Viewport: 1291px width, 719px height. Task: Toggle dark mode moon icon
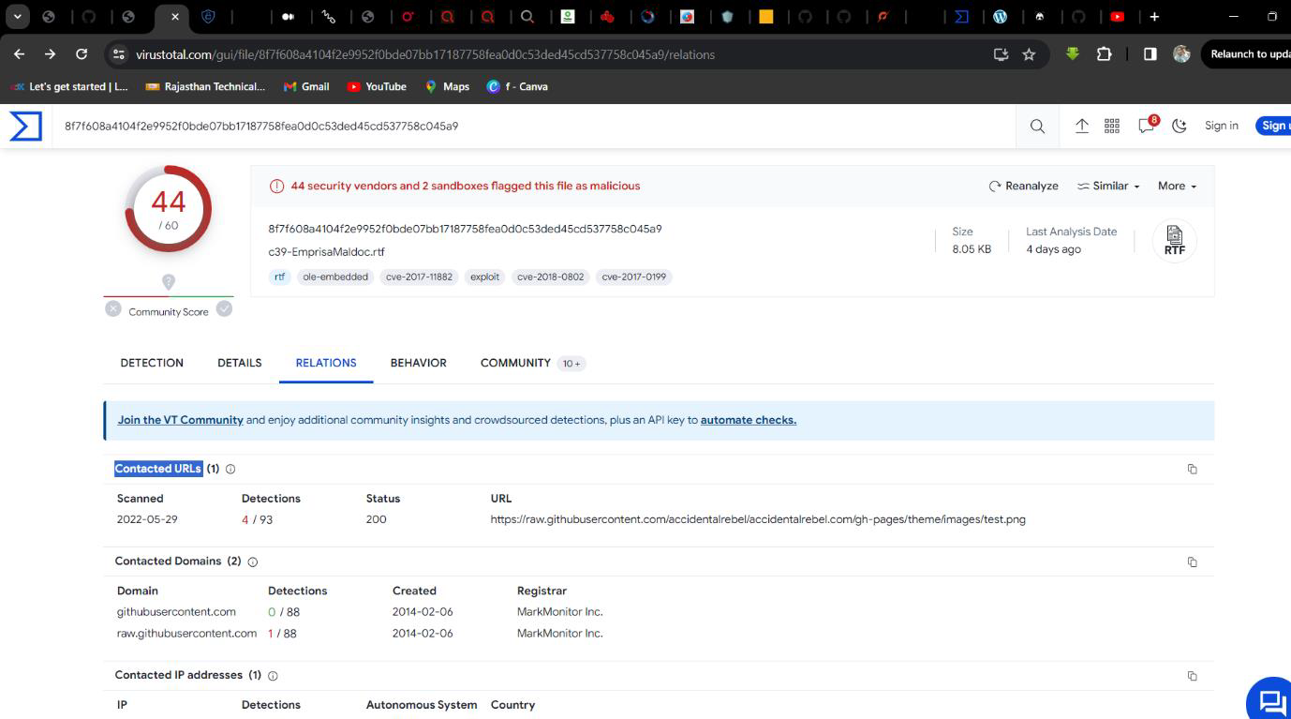[1180, 126]
